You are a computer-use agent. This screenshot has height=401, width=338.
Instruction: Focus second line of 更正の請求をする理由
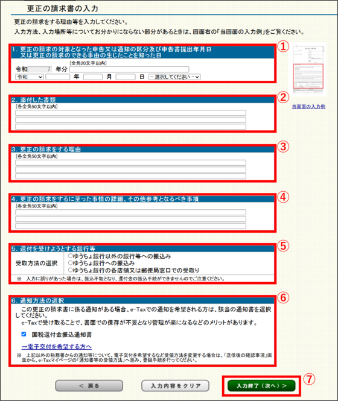click(130, 169)
